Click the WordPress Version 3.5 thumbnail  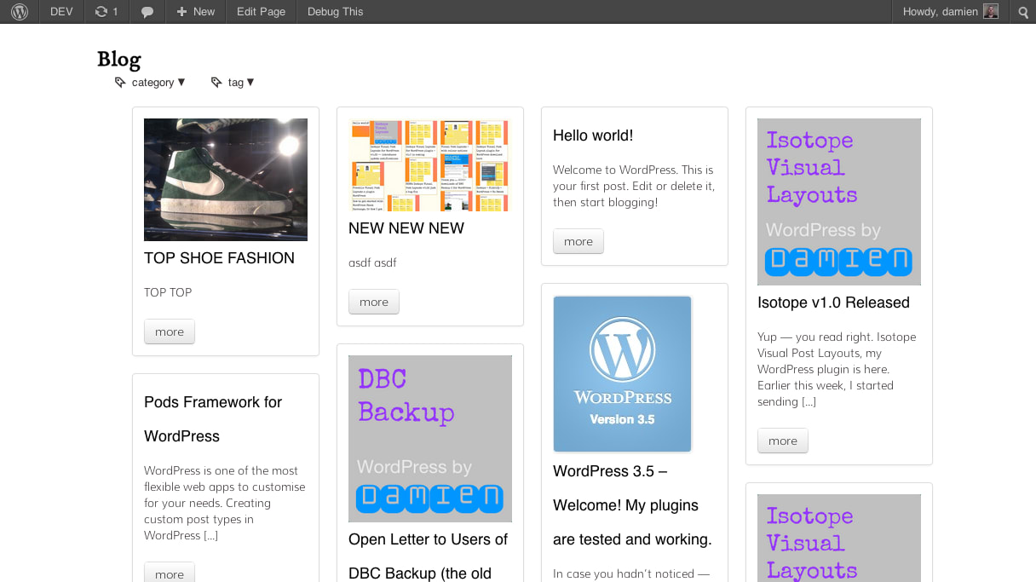622,373
